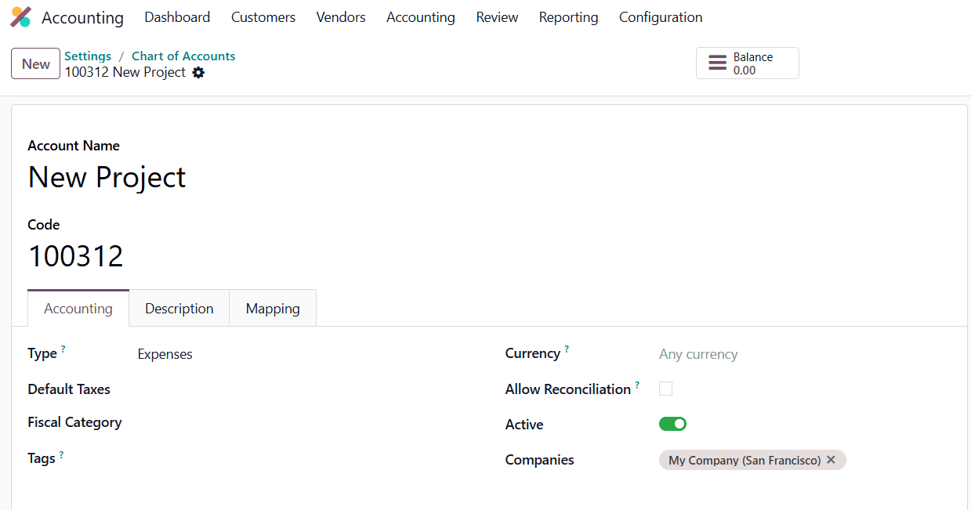
Task: Click the help icon beside Allow Reconciliation
Action: (637, 384)
